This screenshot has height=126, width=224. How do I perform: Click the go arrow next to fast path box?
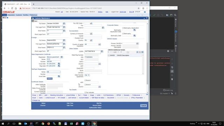pyautogui.click(x=145, y=12)
